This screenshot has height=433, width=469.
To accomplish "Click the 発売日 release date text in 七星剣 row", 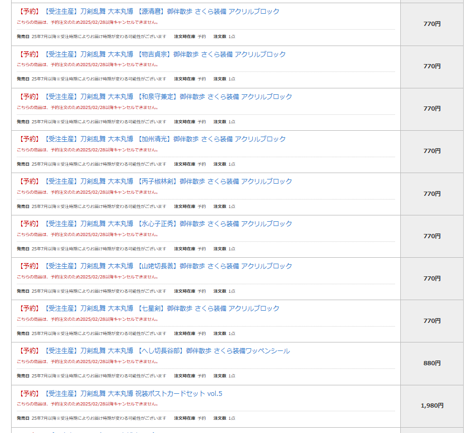I will tap(91, 333).
